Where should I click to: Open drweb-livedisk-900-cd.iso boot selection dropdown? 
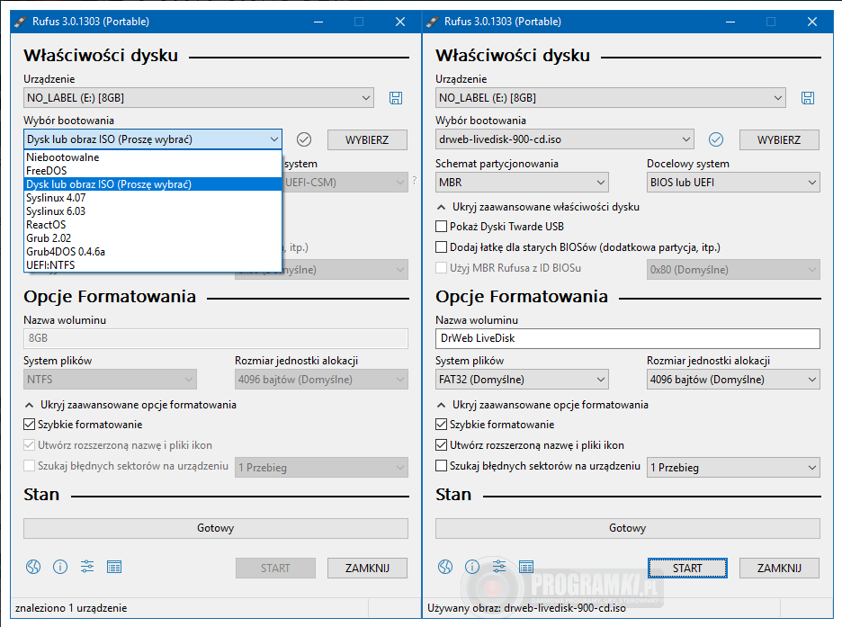(564, 139)
